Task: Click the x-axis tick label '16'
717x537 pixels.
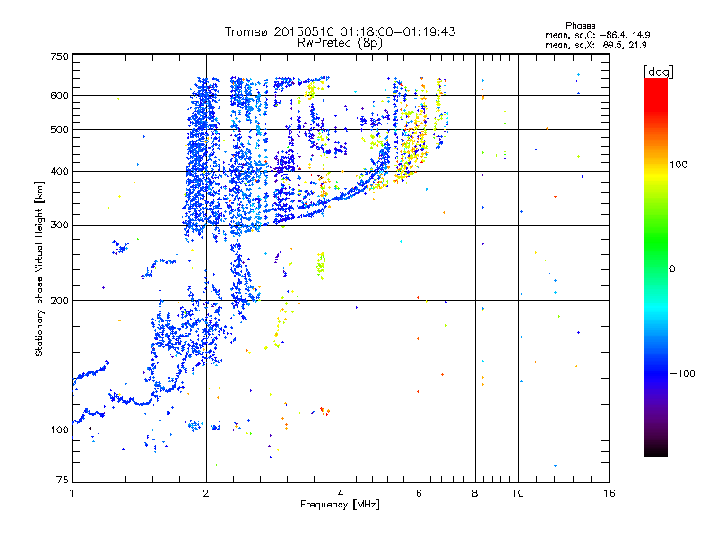Action: click(609, 493)
